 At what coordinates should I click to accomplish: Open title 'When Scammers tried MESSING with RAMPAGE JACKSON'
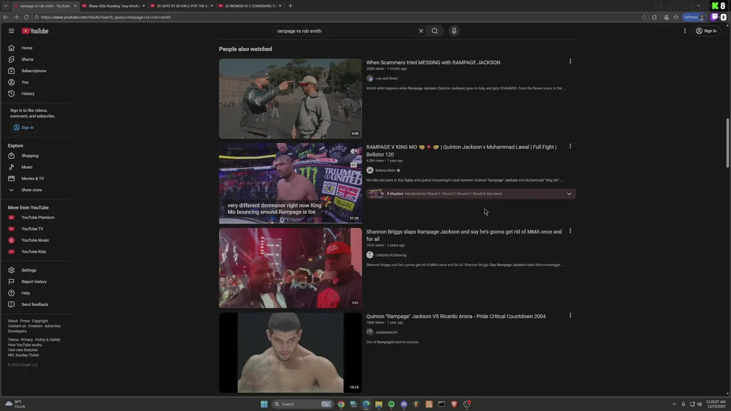433,63
